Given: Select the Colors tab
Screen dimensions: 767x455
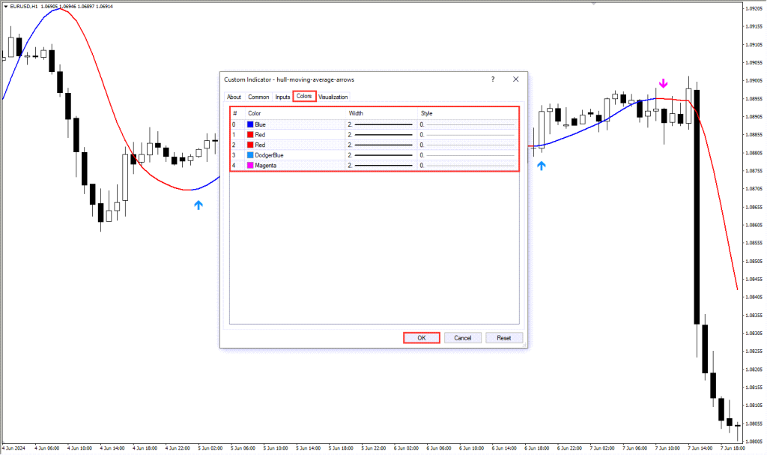Looking at the screenshot, I should [304, 96].
